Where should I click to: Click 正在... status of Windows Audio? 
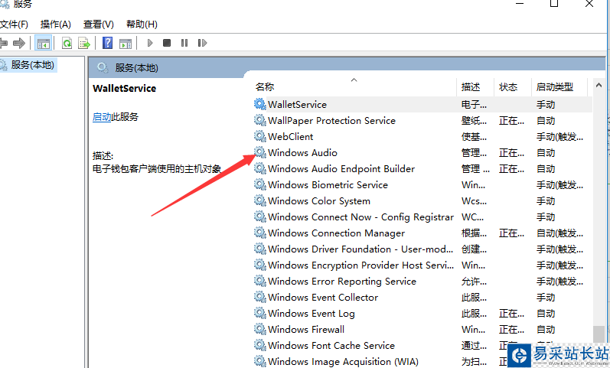[511, 153]
